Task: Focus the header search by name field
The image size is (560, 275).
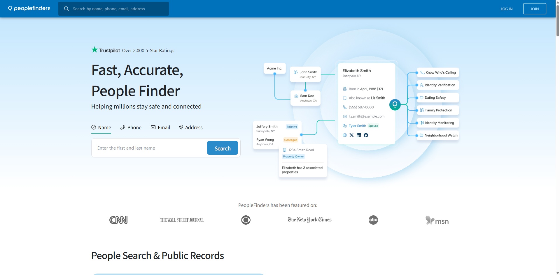Action: tap(113, 9)
